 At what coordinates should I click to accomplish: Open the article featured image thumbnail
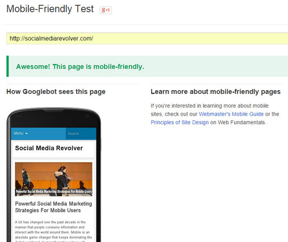54,179
